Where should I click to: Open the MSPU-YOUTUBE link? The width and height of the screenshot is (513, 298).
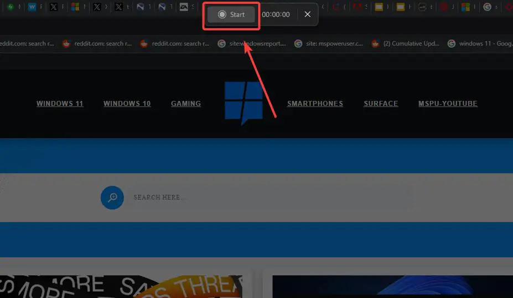click(448, 103)
